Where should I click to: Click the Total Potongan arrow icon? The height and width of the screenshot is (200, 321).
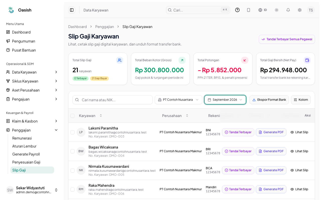pyautogui.click(x=245, y=60)
